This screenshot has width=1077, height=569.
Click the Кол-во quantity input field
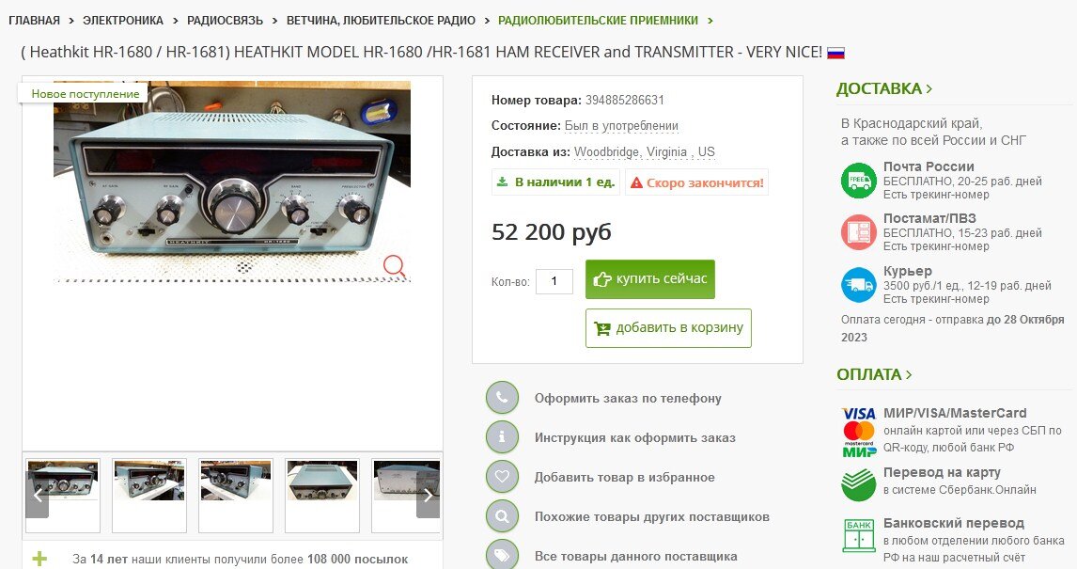[x=554, y=281]
